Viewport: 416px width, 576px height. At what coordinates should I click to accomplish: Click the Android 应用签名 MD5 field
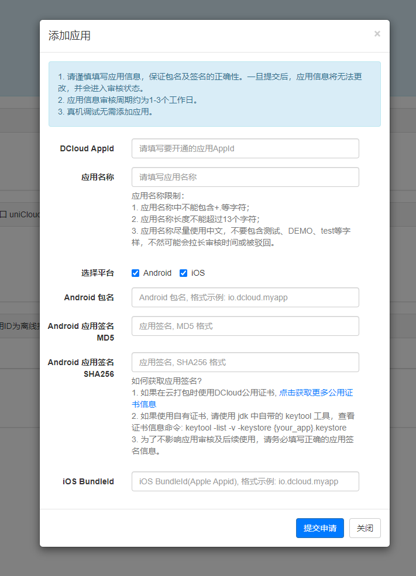[x=245, y=326]
